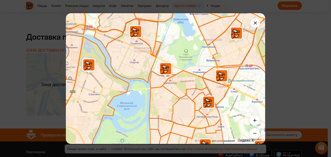Open the Римские пиццы section
The width and height of the screenshot is (331, 157).
[x=77, y=6]
